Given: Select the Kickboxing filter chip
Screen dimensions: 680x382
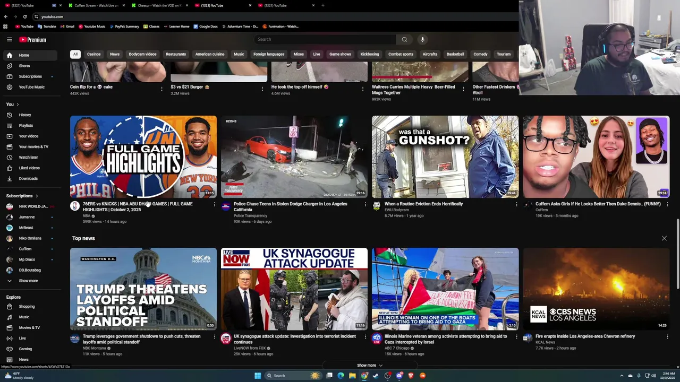Looking at the screenshot, I should tap(370, 54).
